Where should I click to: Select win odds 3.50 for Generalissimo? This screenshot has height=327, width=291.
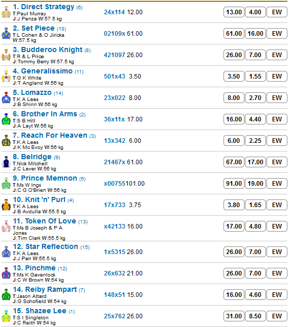(x=234, y=77)
